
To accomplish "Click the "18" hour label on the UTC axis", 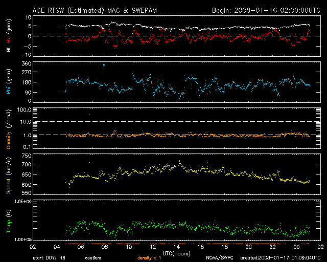I will pyautogui.click(x=225, y=247).
